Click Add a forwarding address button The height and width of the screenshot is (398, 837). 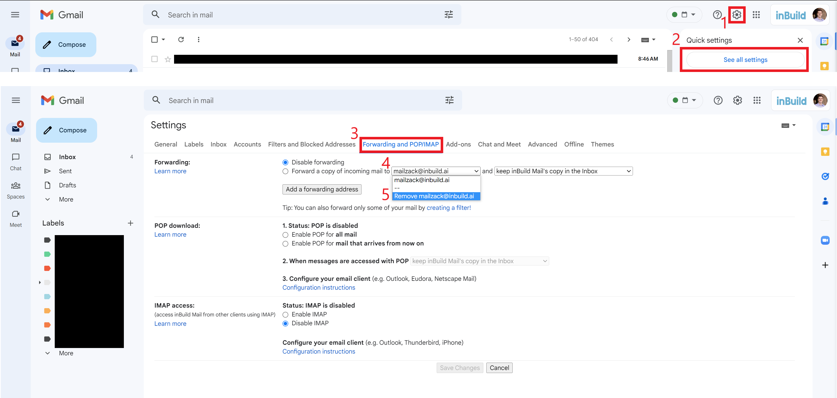pyautogui.click(x=322, y=189)
